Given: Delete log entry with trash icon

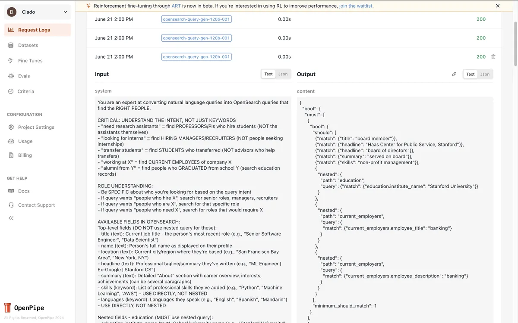Looking at the screenshot, I should [493, 56].
